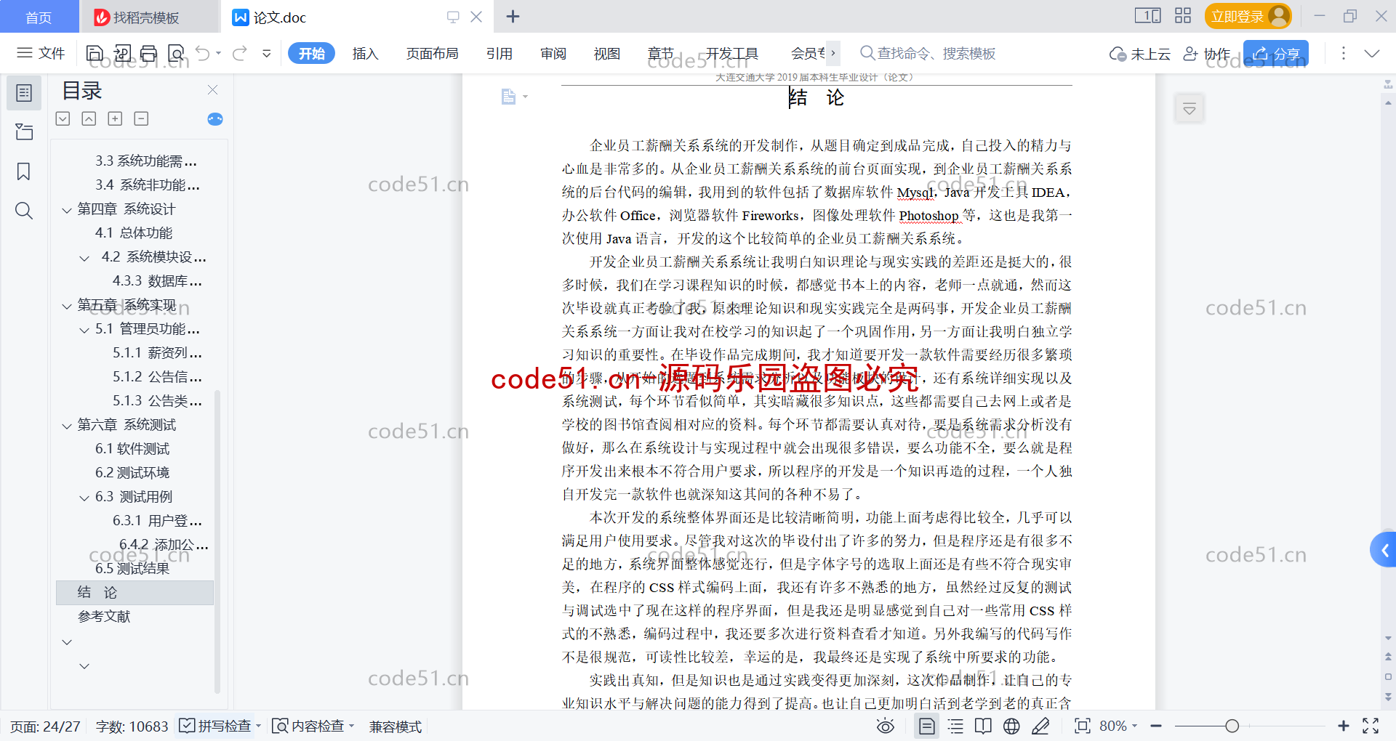This screenshot has width=1396, height=741.
Task: Close the 目录 outline panel
Action: (212, 89)
